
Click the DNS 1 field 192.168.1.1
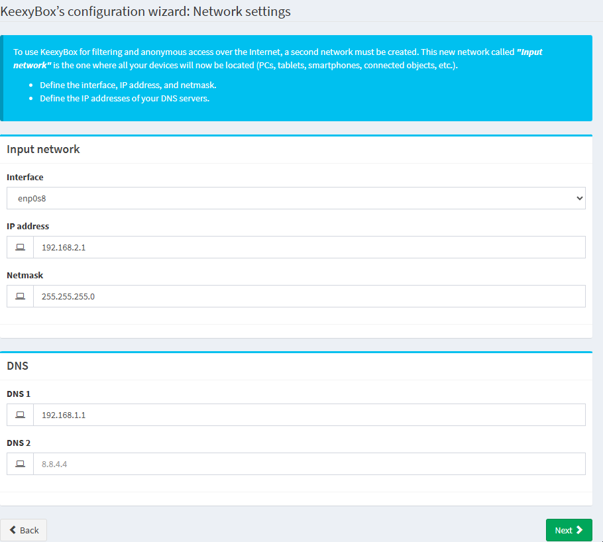tap(309, 415)
